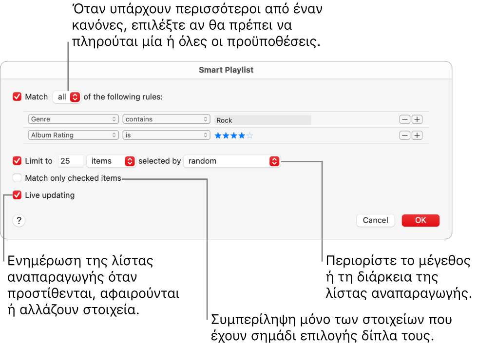Viewport: 477px width, 346px height.
Task: Uncheck the Limit to option
Action: (17, 161)
